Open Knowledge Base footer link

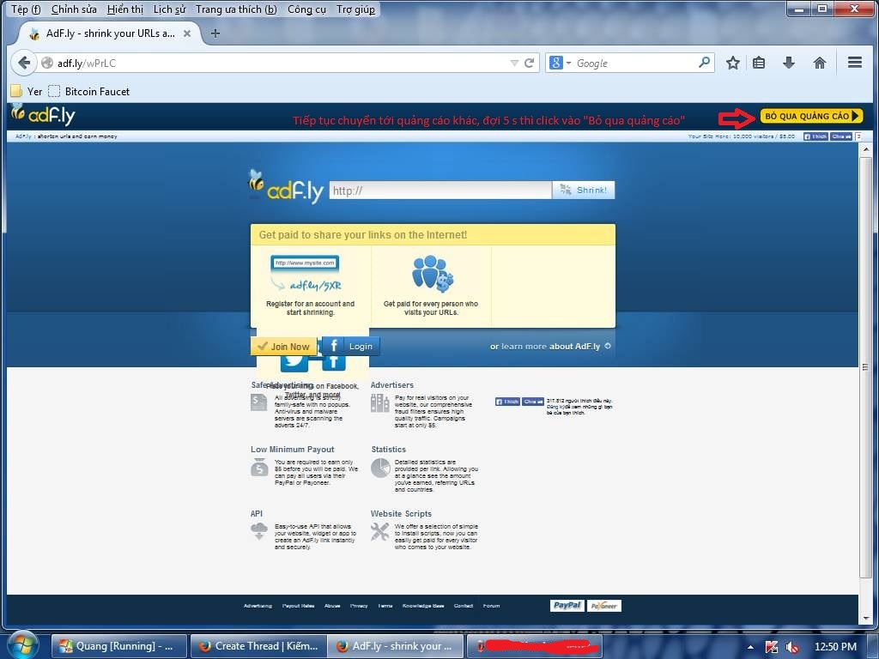423,606
